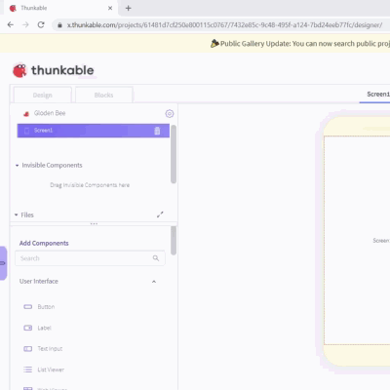Screen dimensions: 390x390
Task: Click the Add Components scrollbar
Action: [x=174, y=241]
